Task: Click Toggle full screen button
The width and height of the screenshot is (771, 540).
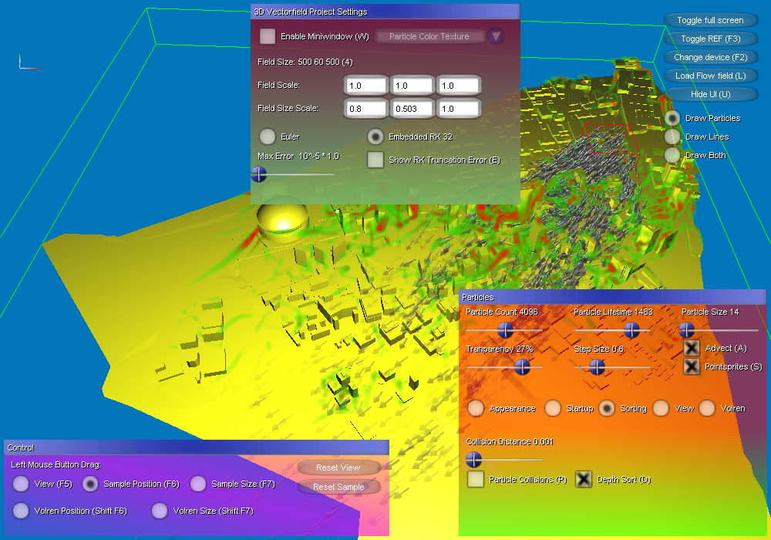Action: 710,20
